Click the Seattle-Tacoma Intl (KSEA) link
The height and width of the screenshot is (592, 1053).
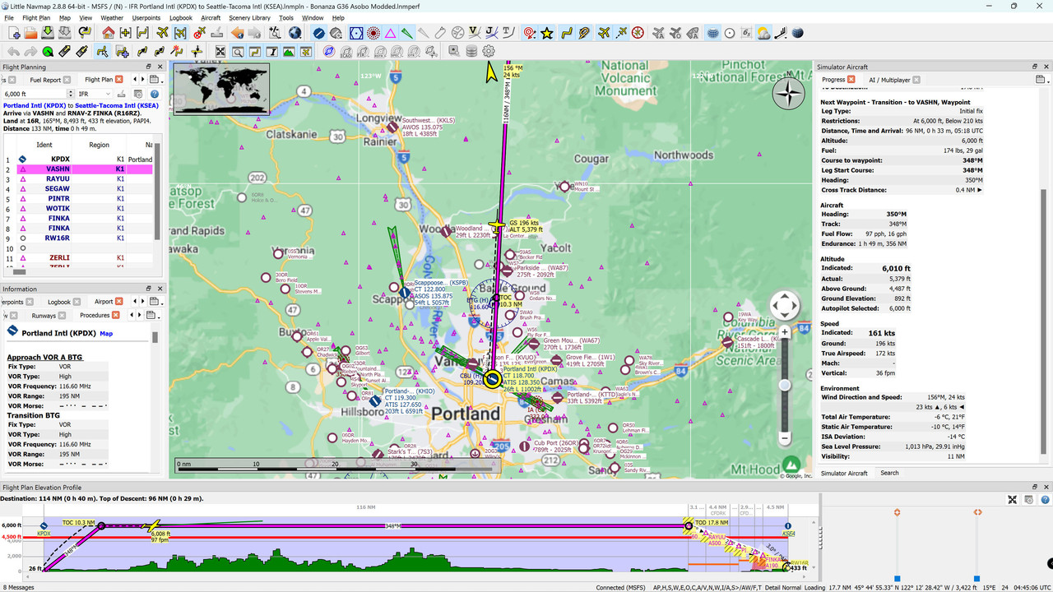click(118, 105)
